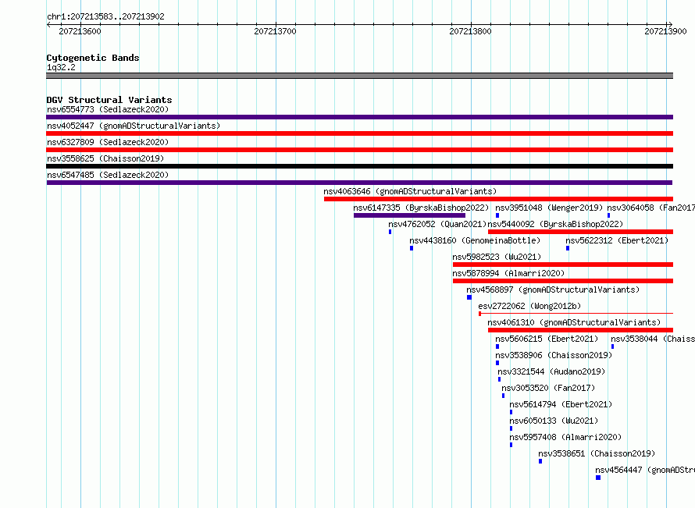Click the red bar under nsv4052447
Image resolution: width=695 pixels, height=508 pixels.
[359, 133]
